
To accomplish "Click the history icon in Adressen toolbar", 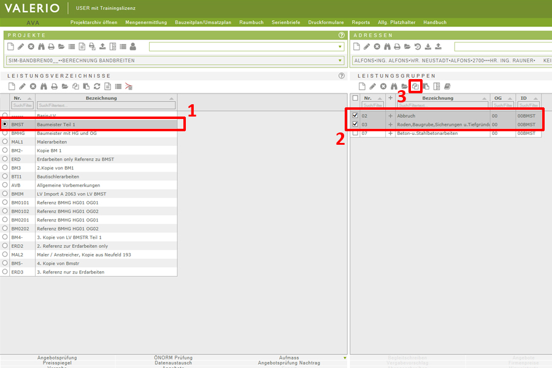I will pyautogui.click(x=417, y=47).
